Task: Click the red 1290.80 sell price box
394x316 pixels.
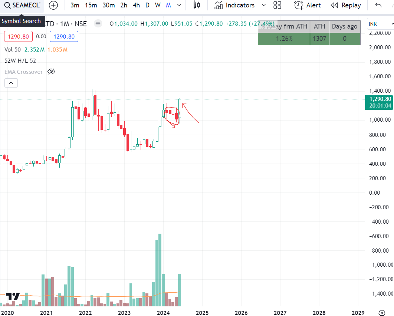Action: pos(18,37)
